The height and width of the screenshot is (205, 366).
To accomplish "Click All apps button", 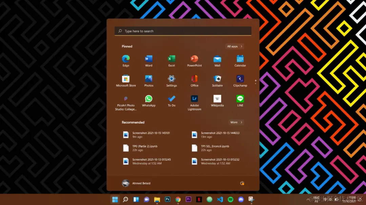I will pos(235,46).
